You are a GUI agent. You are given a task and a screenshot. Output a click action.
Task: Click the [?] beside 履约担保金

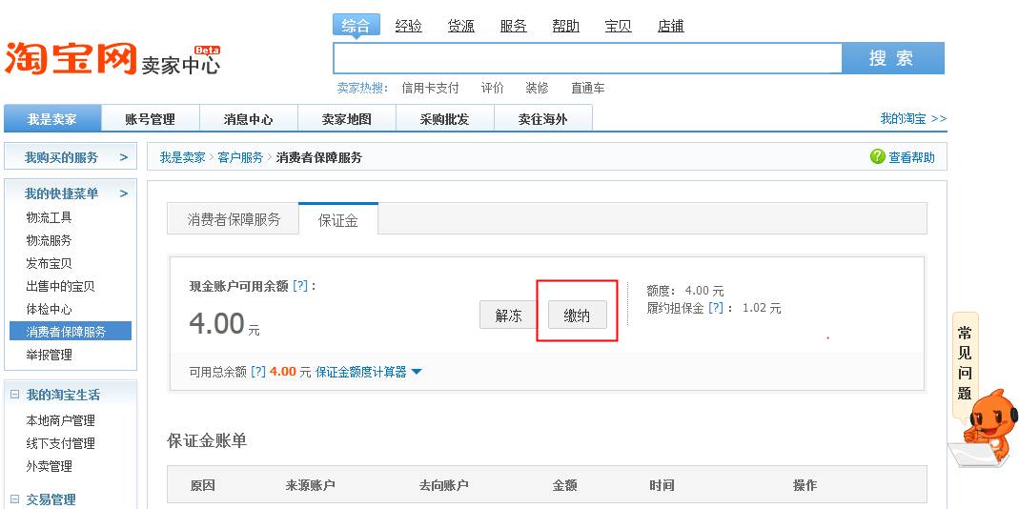716,308
